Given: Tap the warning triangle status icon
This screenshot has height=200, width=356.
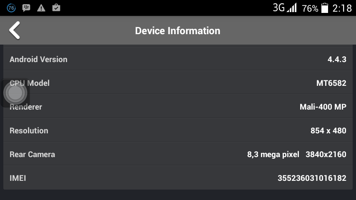Looking at the screenshot, I should pyautogui.click(x=41, y=8).
